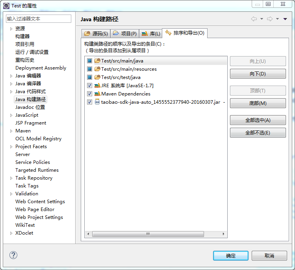Select Deployment Assembly in the tree
295x270 pixels.
(x=41, y=68)
